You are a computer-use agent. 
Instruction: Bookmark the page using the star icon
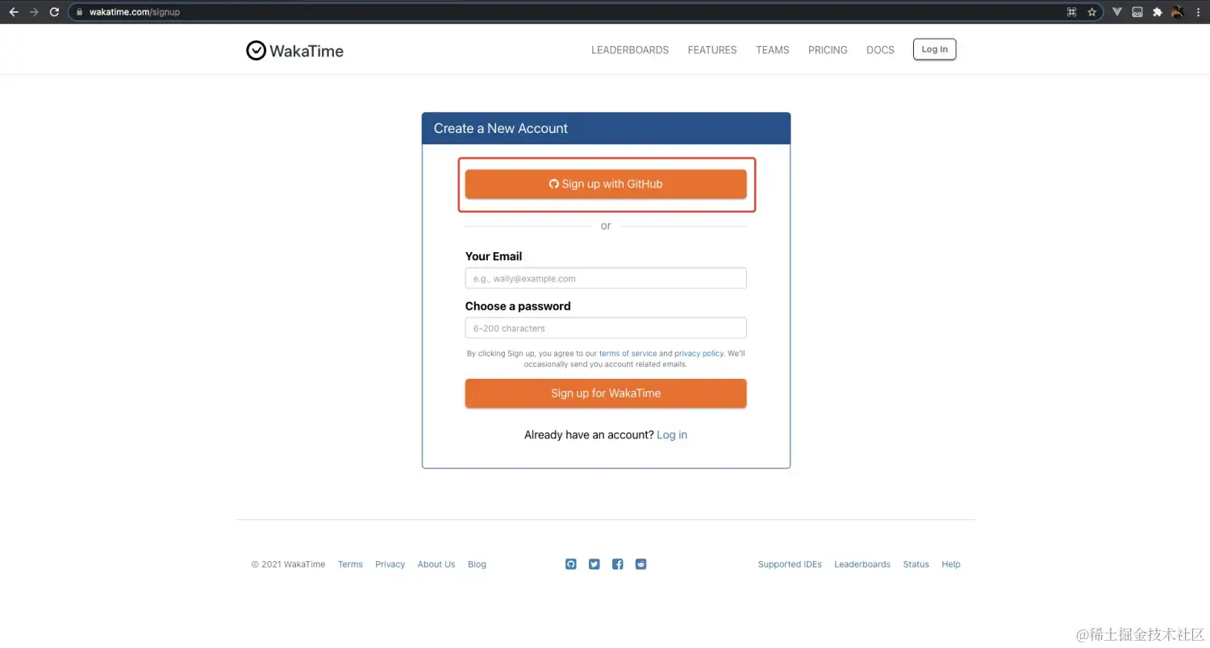point(1093,11)
